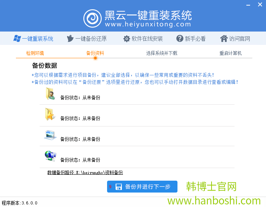The height and width of the screenshot is (207, 266).
Task: Open the 软件在线安装 menu
Action: coord(143,39)
